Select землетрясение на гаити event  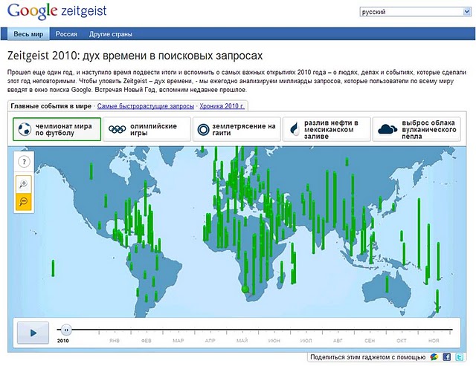(237, 129)
